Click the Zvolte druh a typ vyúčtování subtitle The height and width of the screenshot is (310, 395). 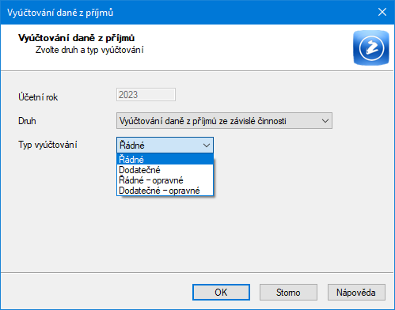click(89, 50)
